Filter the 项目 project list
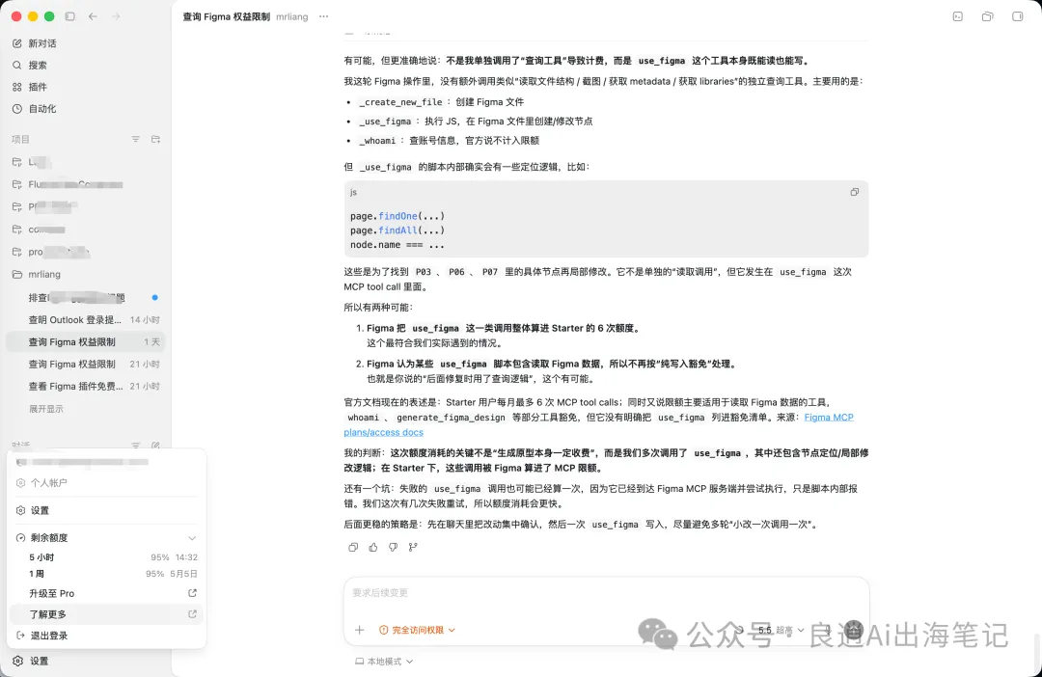This screenshot has width=1042, height=677. [x=135, y=140]
